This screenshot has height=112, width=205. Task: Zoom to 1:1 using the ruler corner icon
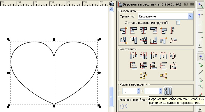[112, 4]
